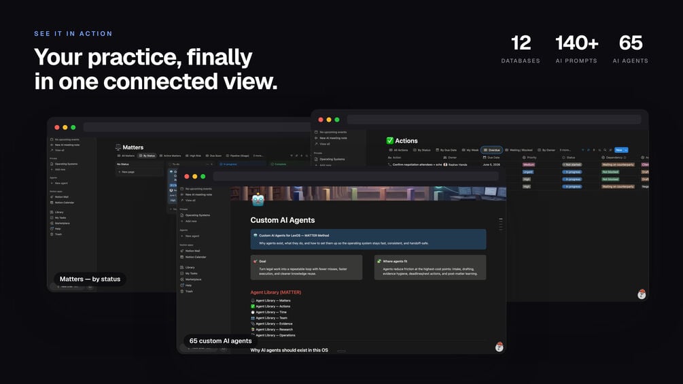Image resolution: width=683 pixels, height=384 pixels.
Task: Open 'Agent Library — Matters' link
Action: pyautogui.click(x=270, y=300)
